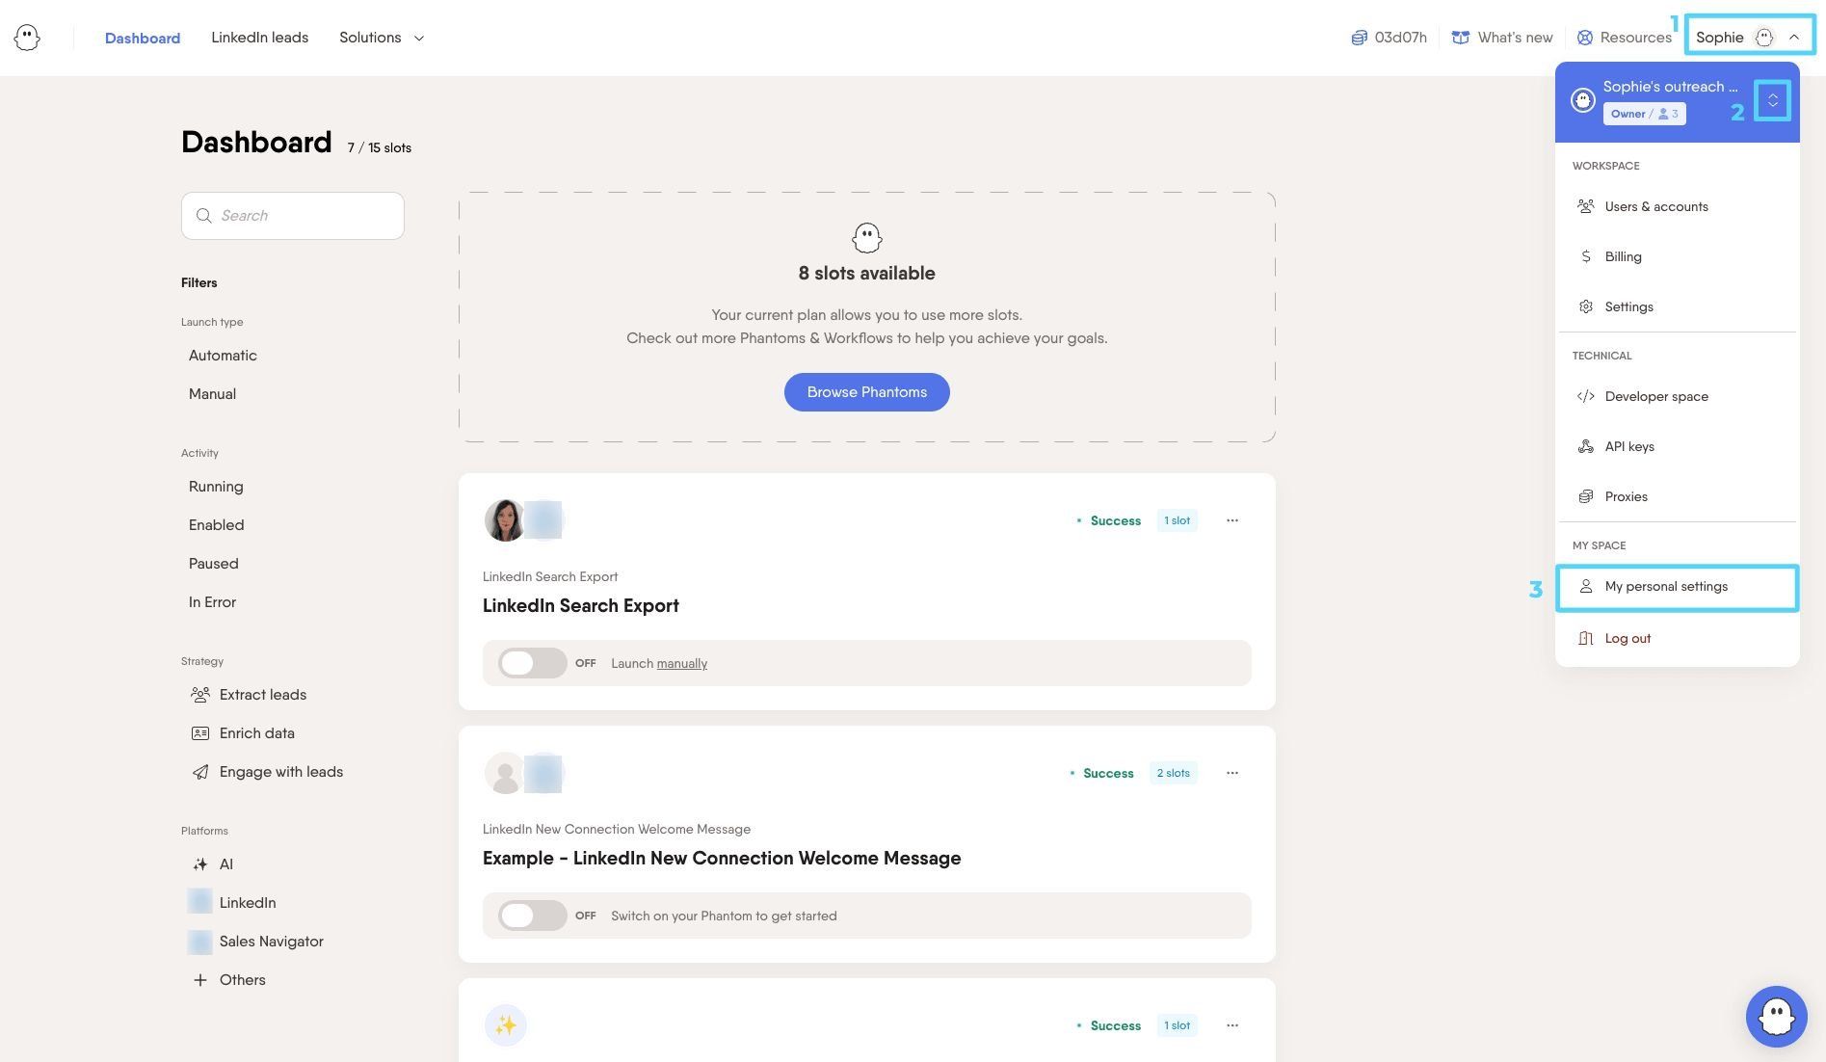Toggle on the New Connection Welcome Message Phantom
Image resolution: width=1826 pixels, height=1062 pixels.
point(532,916)
